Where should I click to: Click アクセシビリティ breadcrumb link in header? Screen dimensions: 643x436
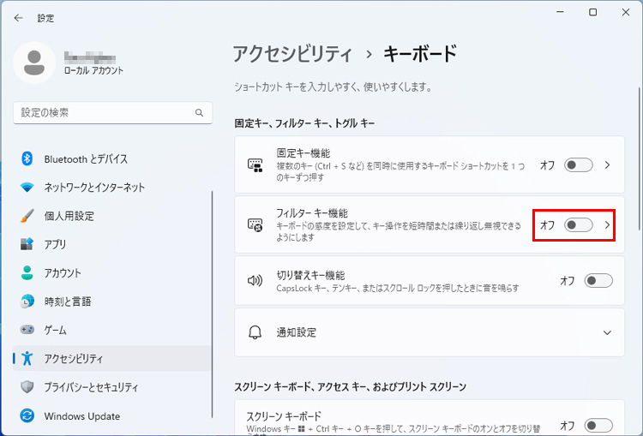click(292, 54)
